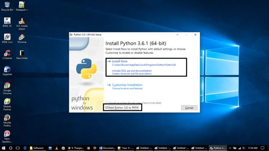Open the volume control in system tray
Image resolution: width=269 pixels, height=151 pixels.
tap(244, 148)
